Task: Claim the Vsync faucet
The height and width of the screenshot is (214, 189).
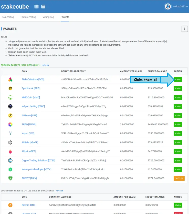Action: click(178, 133)
